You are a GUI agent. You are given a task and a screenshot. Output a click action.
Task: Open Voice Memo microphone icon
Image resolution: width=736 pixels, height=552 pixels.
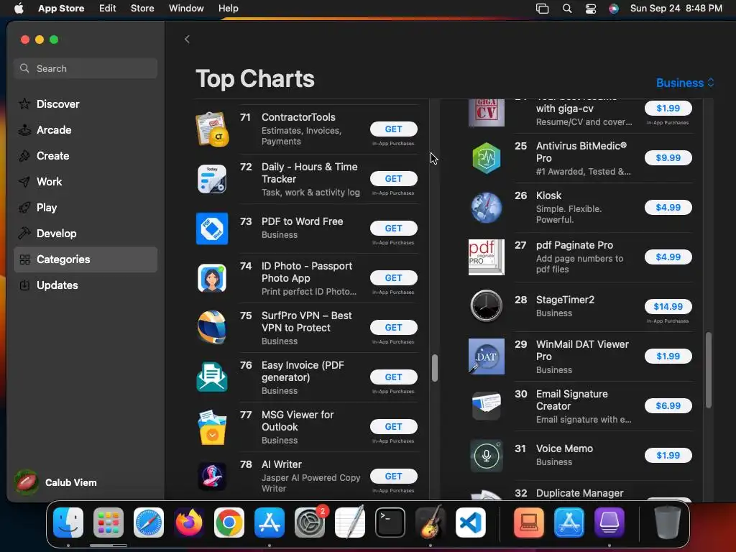(x=487, y=455)
